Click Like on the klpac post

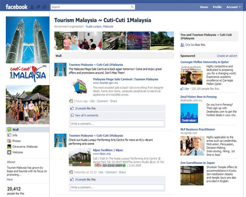[x=101, y=172]
